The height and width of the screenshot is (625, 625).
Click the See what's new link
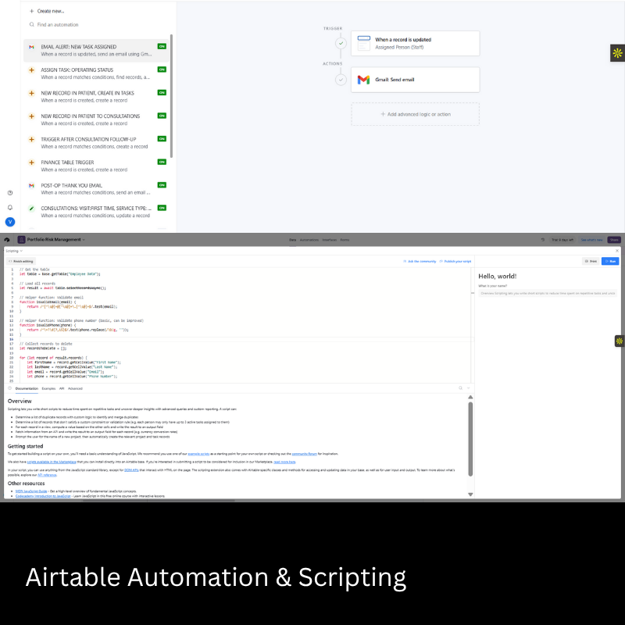tap(592, 240)
